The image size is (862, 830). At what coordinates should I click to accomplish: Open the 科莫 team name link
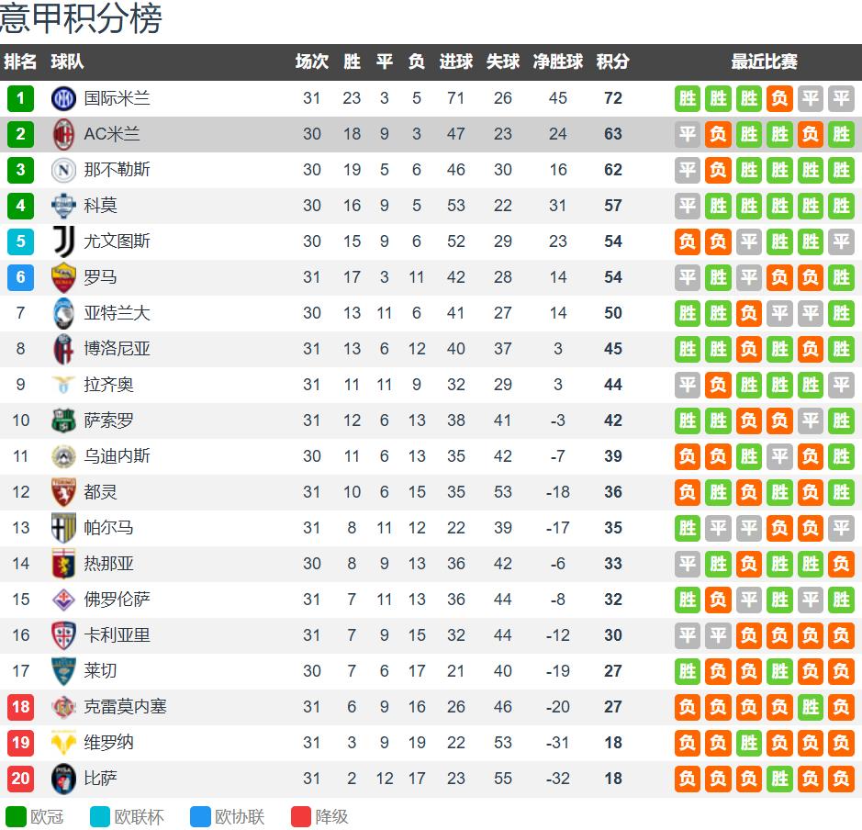(x=101, y=206)
